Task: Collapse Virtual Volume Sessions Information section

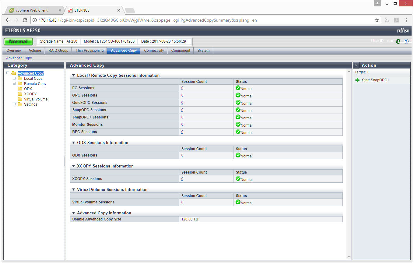Action: (x=73, y=189)
